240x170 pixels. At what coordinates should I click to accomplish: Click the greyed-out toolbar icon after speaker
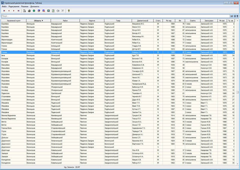pos(63,11)
